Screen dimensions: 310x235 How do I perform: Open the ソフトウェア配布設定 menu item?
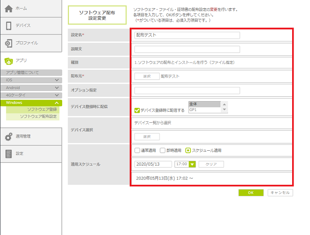[x=38, y=117]
